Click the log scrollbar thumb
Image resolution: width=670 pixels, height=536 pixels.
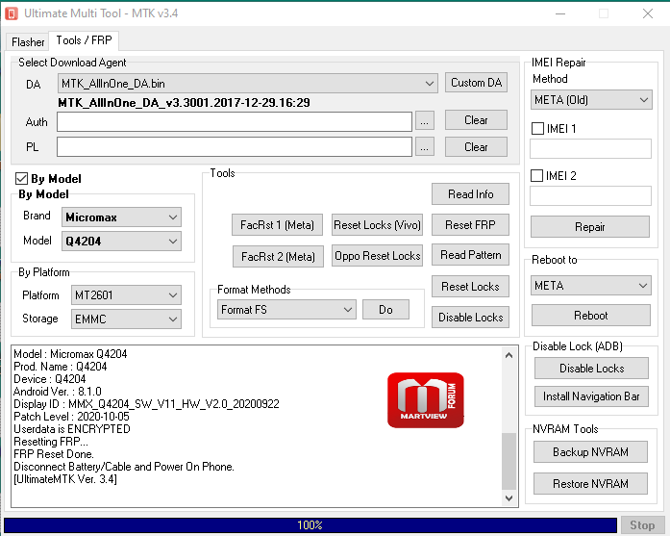[x=509, y=461]
